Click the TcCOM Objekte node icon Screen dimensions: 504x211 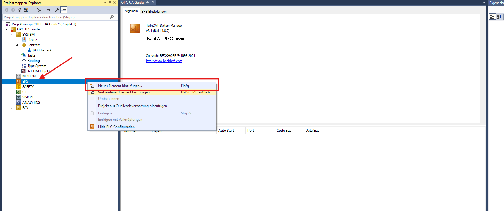point(24,71)
